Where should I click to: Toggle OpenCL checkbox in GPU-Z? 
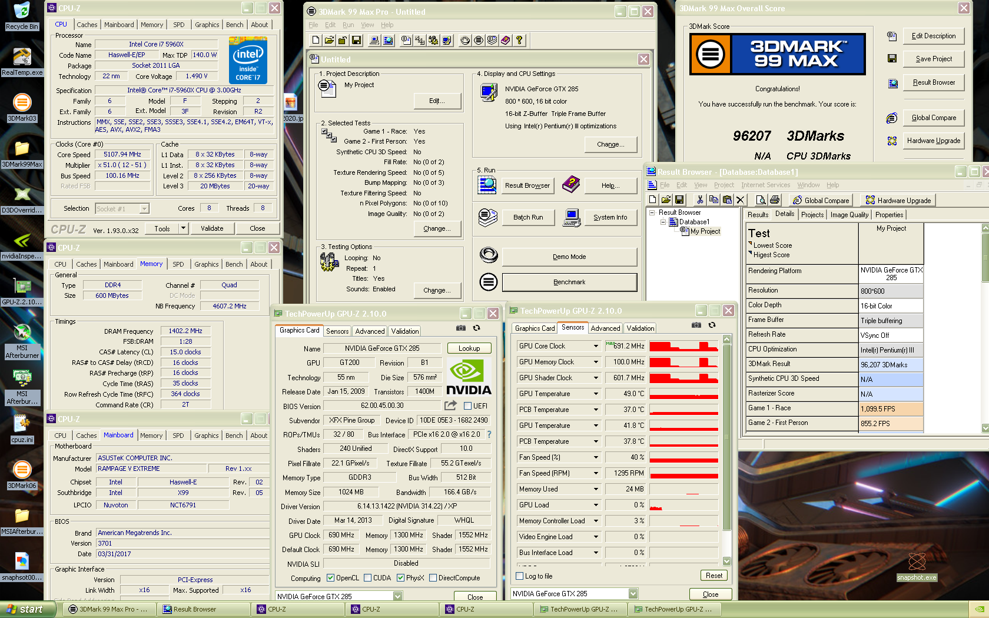click(330, 578)
